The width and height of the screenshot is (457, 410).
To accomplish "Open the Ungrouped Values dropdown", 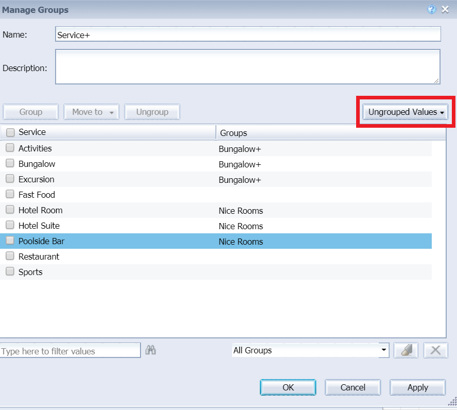I will [405, 112].
